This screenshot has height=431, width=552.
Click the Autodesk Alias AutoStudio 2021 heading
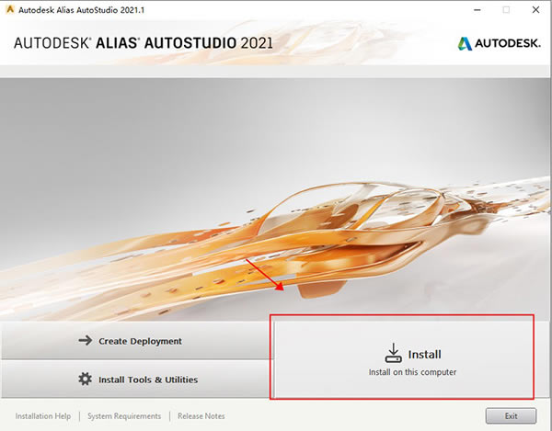pyautogui.click(x=144, y=43)
